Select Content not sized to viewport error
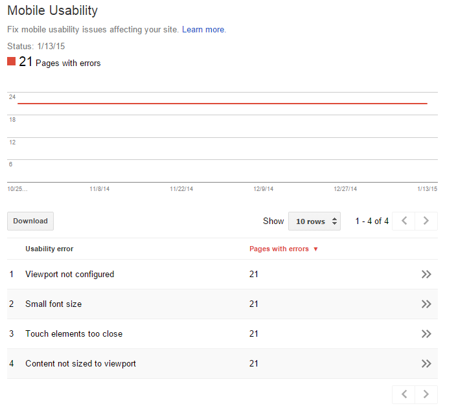456x406 pixels. (x=80, y=363)
